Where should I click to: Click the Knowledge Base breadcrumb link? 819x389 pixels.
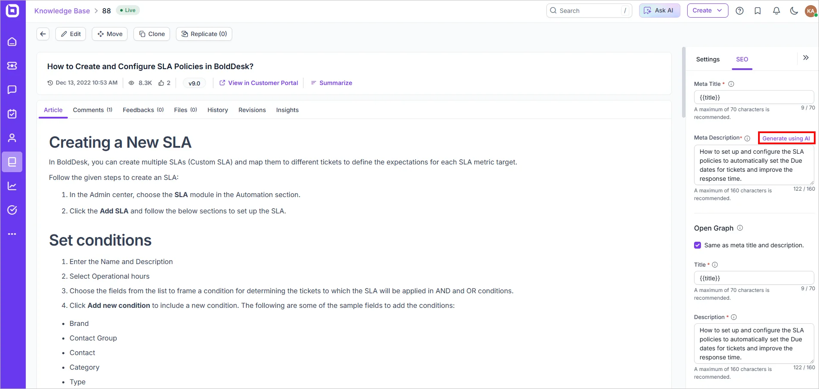pos(62,11)
